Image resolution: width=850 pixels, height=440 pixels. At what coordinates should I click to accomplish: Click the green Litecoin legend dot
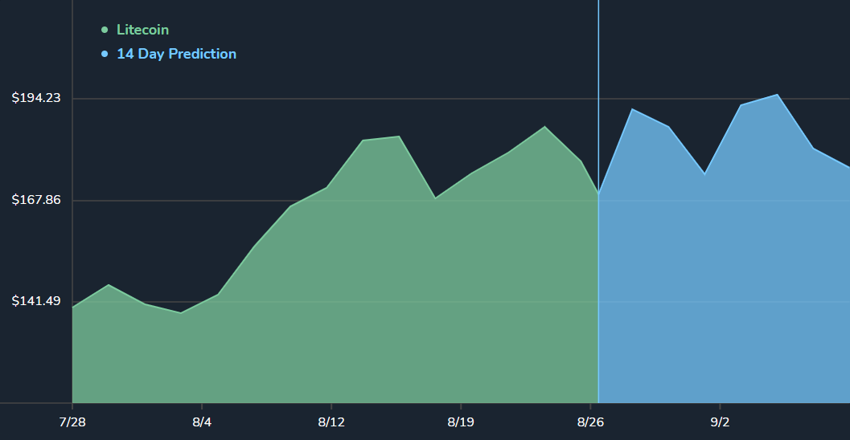point(105,30)
